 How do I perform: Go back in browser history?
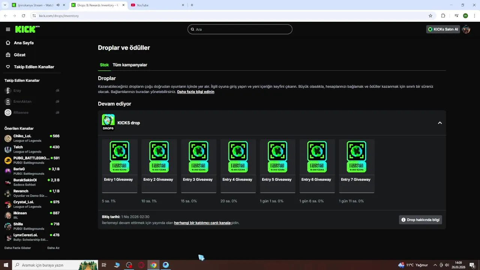[6, 16]
